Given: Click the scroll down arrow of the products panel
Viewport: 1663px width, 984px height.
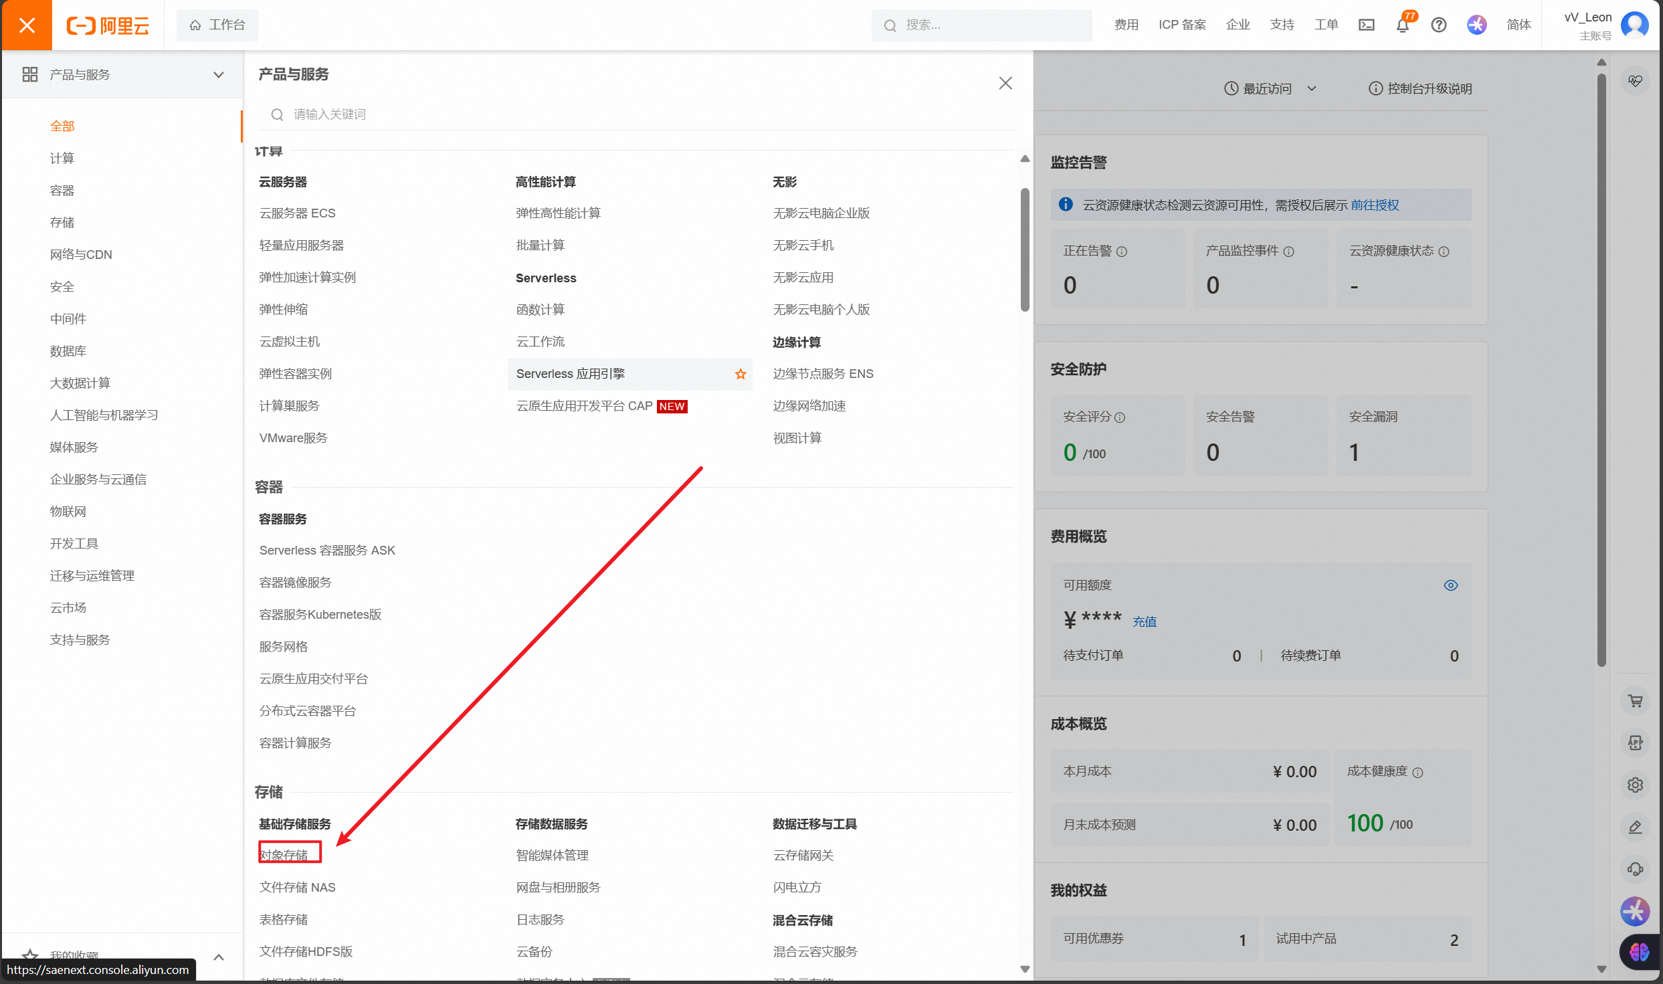Looking at the screenshot, I should pyautogui.click(x=1025, y=969).
